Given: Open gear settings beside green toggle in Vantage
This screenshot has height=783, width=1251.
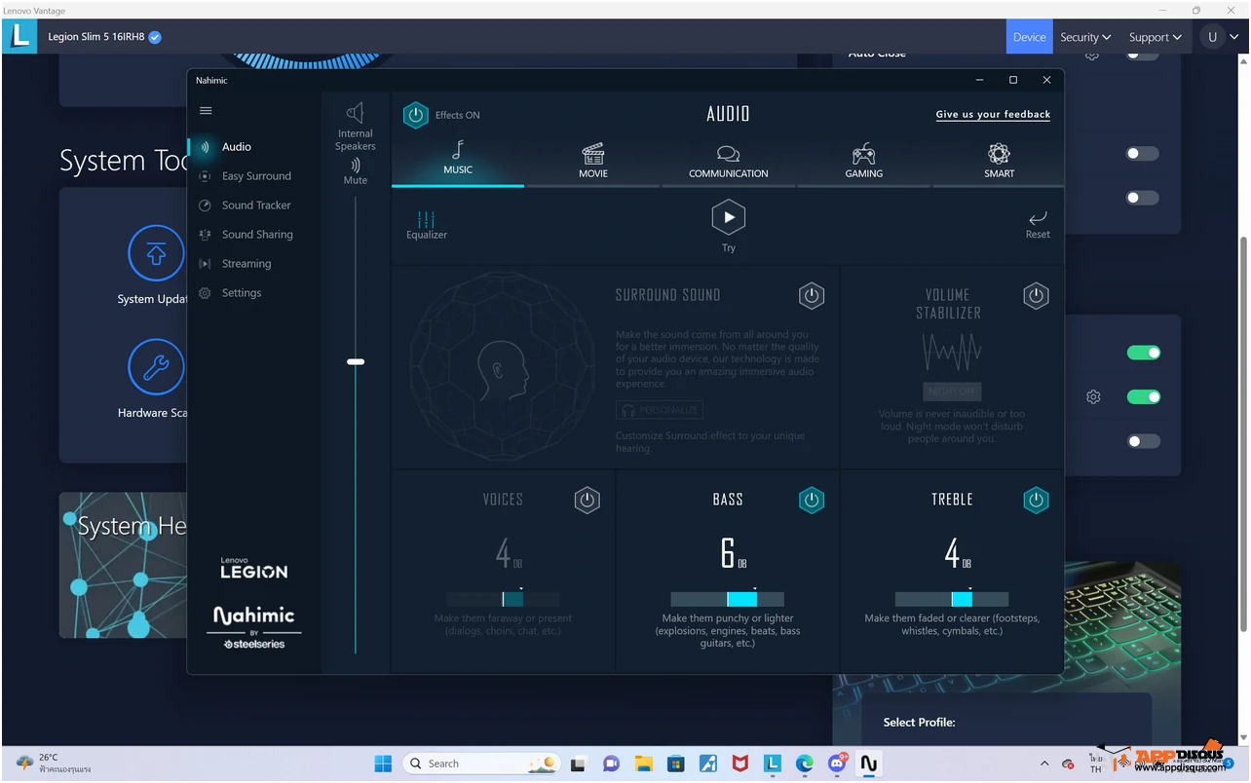Looking at the screenshot, I should pos(1093,397).
